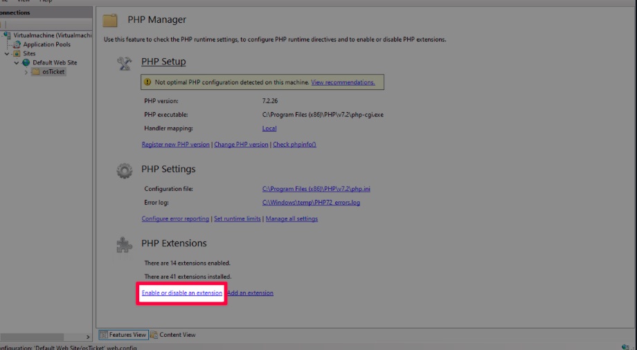The height and width of the screenshot is (350, 637).
Task: Click the PHP Setup heading
Action: [163, 62]
